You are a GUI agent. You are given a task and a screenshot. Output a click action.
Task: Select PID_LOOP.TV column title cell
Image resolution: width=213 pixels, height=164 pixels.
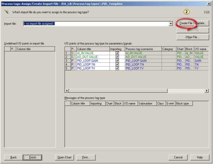[93, 68]
